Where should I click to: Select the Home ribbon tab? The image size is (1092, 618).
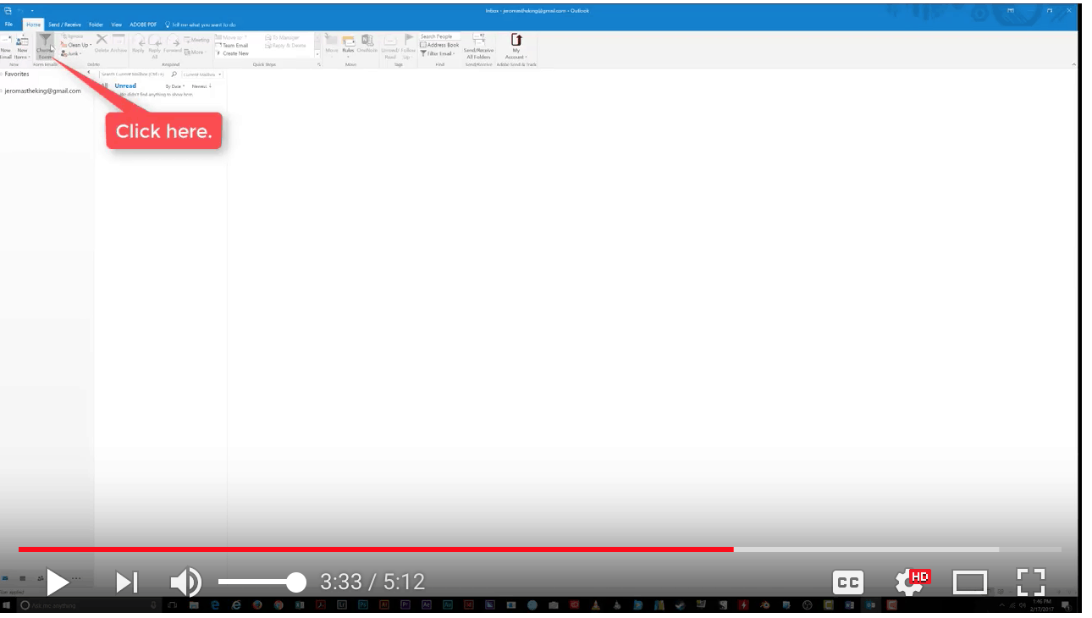tap(33, 25)
